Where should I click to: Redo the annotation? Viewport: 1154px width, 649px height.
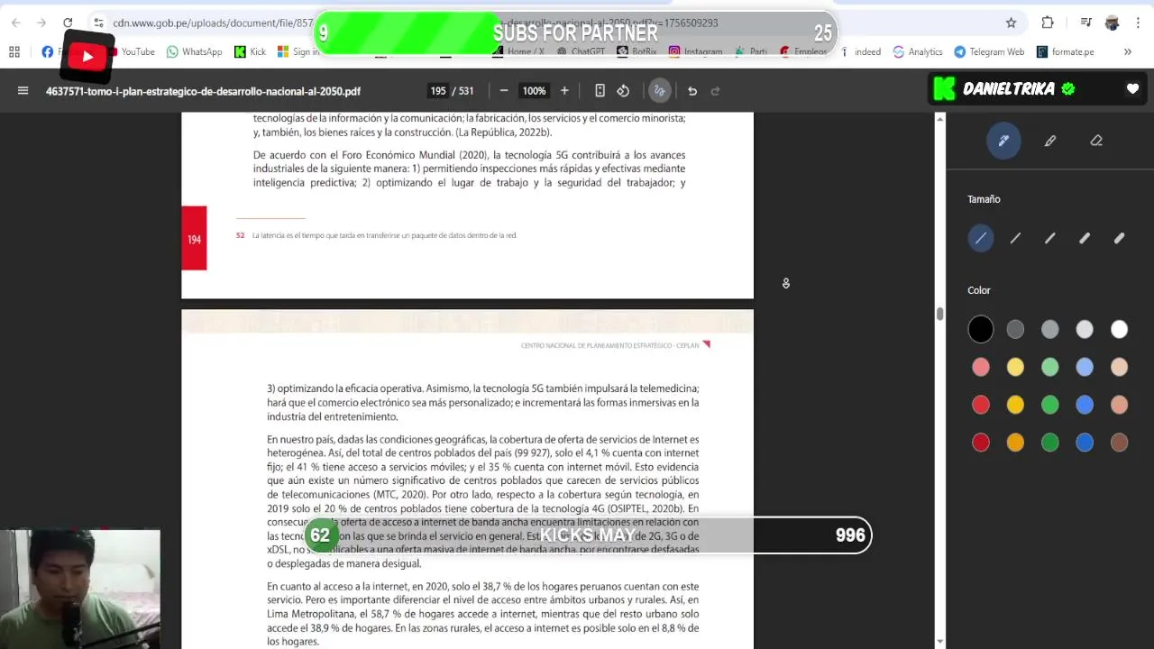click(716, 90)
